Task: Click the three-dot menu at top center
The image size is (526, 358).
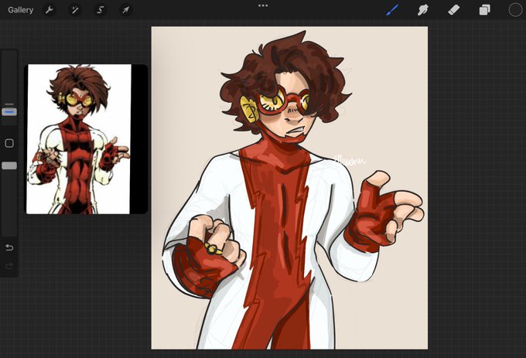Action: pyautogui.click(x=263, y=5)
